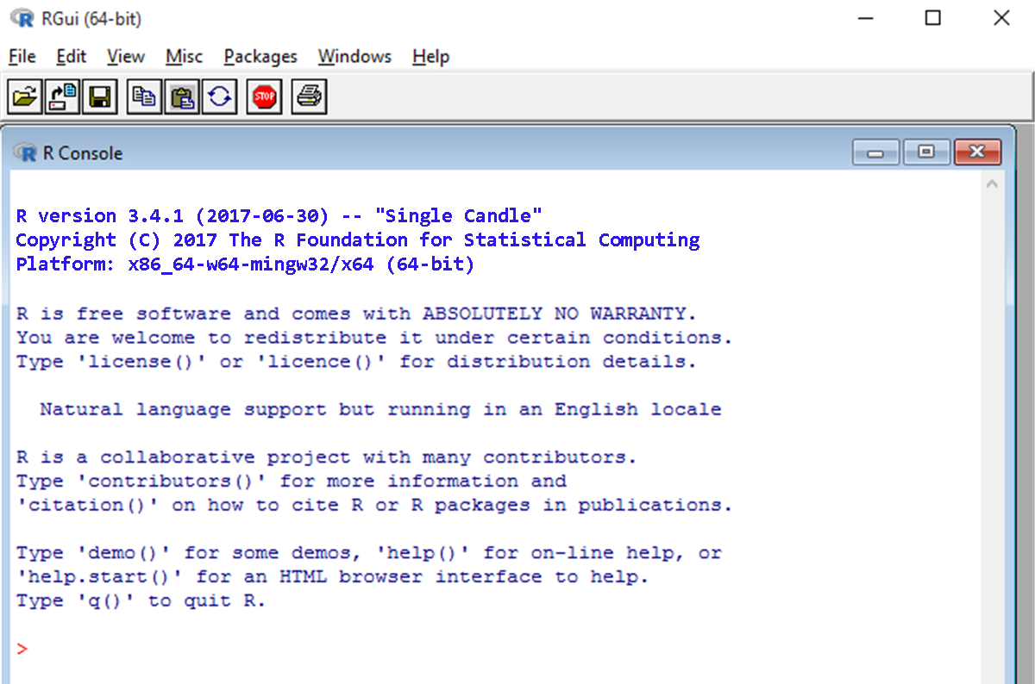This screenshot has height=684, width=1035.
Task: Click at the red console prompt line
Action: pos(22,649)
